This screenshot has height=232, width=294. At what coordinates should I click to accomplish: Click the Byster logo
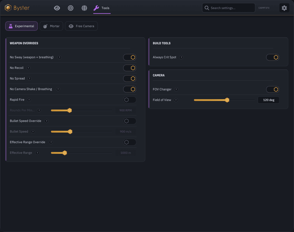(17, 8)
